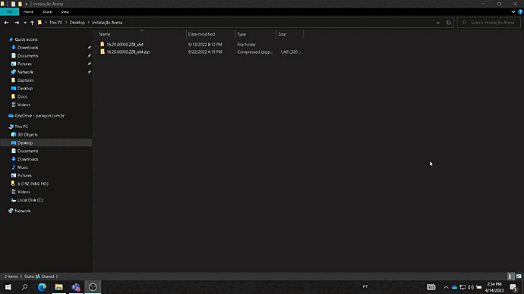Focus the Search Instalação Arena box
Screen dimensions: 524x294
488,23
